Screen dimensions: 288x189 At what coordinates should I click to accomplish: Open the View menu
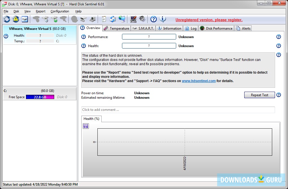coord(28,11)
